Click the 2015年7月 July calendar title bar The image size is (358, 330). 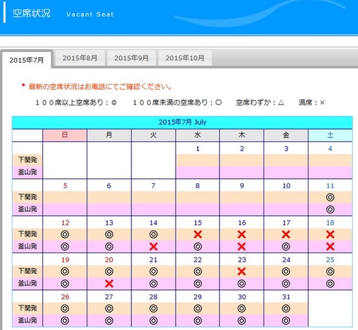click(x=182, y=122)
